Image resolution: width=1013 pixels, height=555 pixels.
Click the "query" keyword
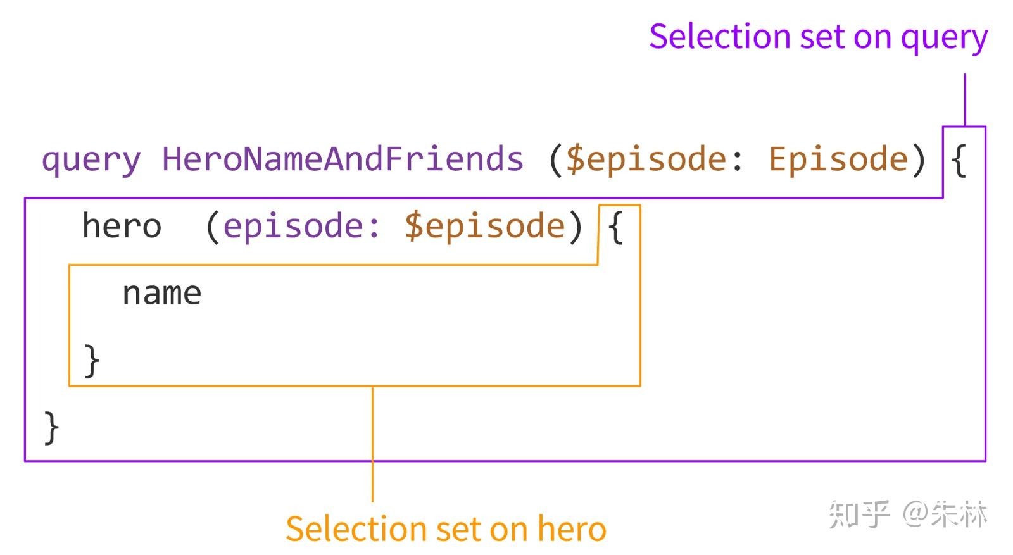[x=91, y=159]
